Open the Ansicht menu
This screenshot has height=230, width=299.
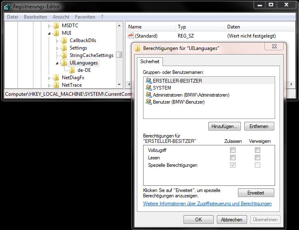tap(61, 17)
